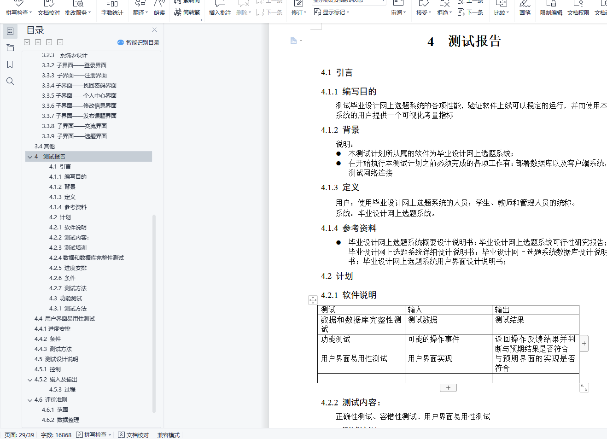Collapse the '4.5.2 输入及输出' node arrow

[30, 380]
